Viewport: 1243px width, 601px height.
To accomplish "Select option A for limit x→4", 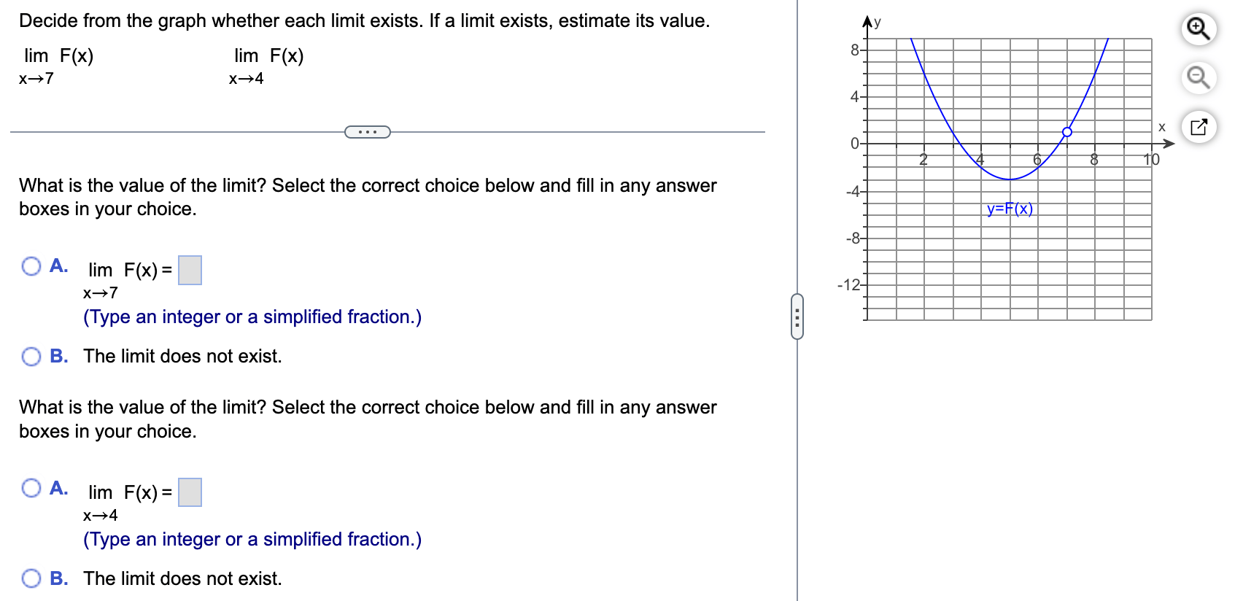I will tap(31, 488).
